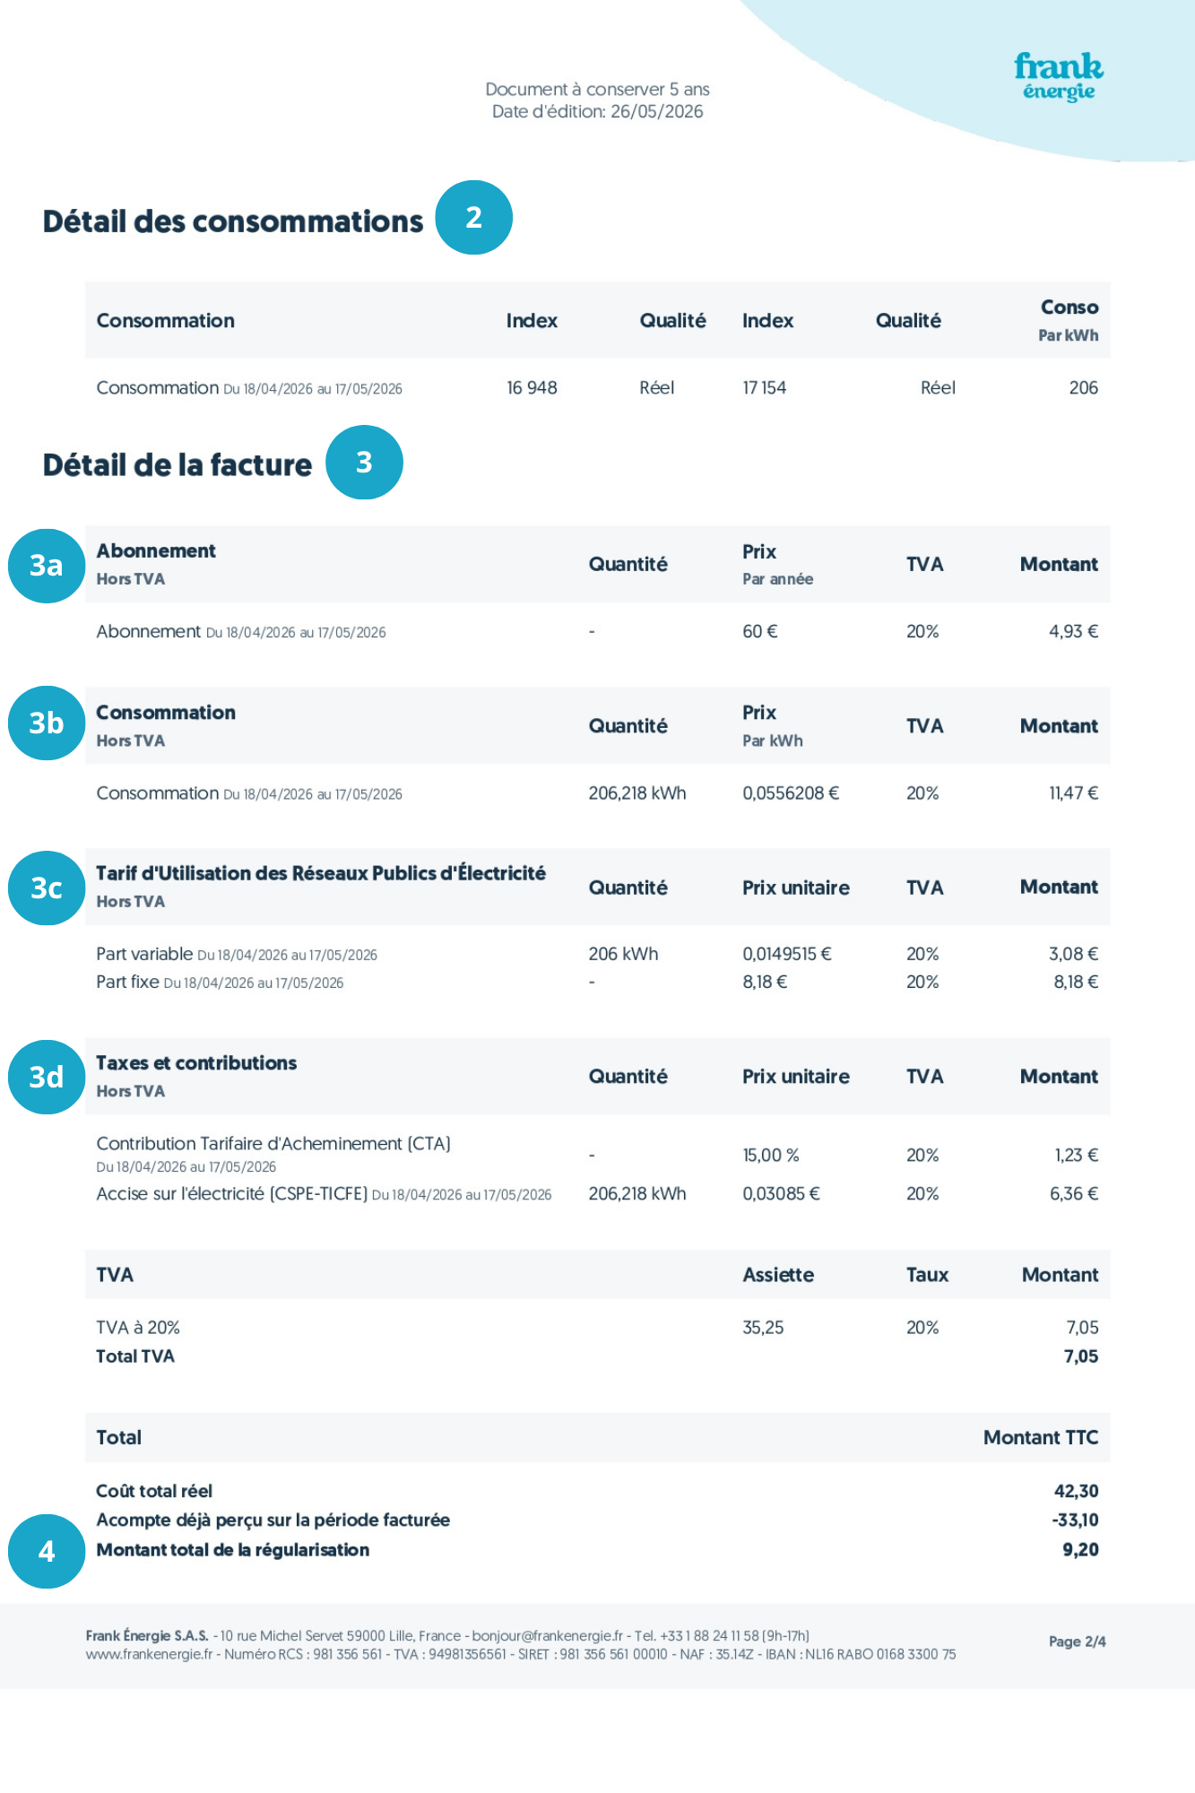The image size is (1195, 1793).
Task: Click the Accise sur l'électricité row
Action: point(597,1193)
